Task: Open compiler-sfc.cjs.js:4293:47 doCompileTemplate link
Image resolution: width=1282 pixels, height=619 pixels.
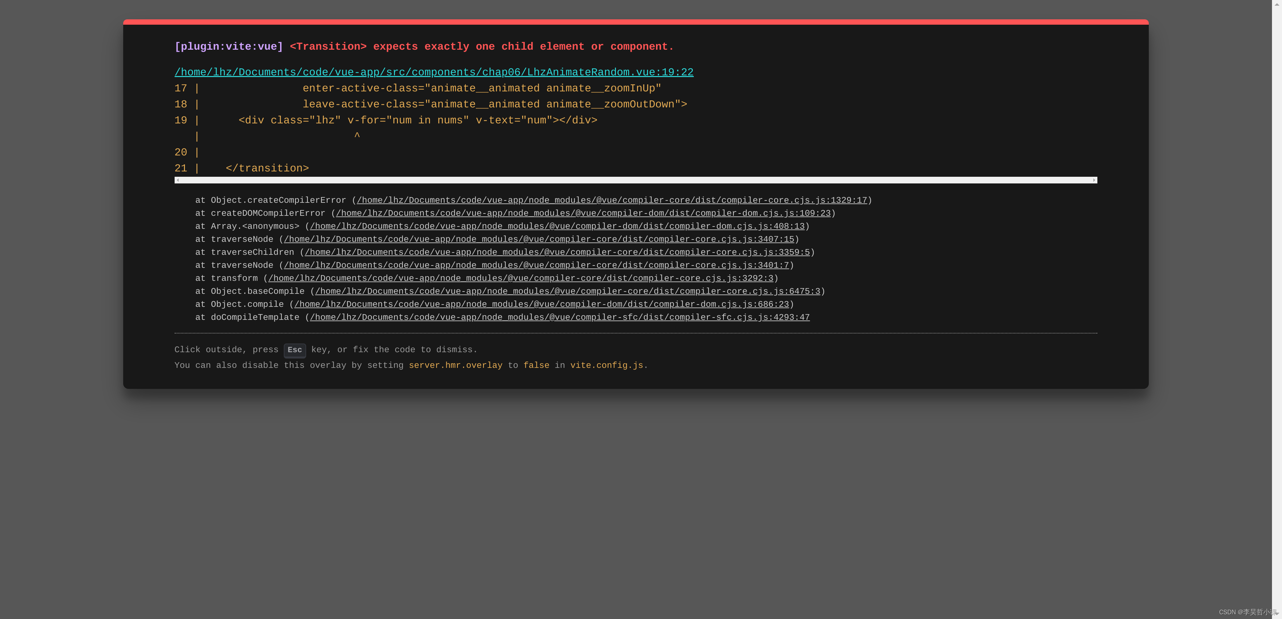Action: [560, 317]
